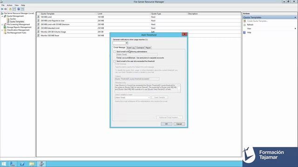Click the usage threshold percentage input field
The image size is (298, 167).
click(x=121, y=43)
